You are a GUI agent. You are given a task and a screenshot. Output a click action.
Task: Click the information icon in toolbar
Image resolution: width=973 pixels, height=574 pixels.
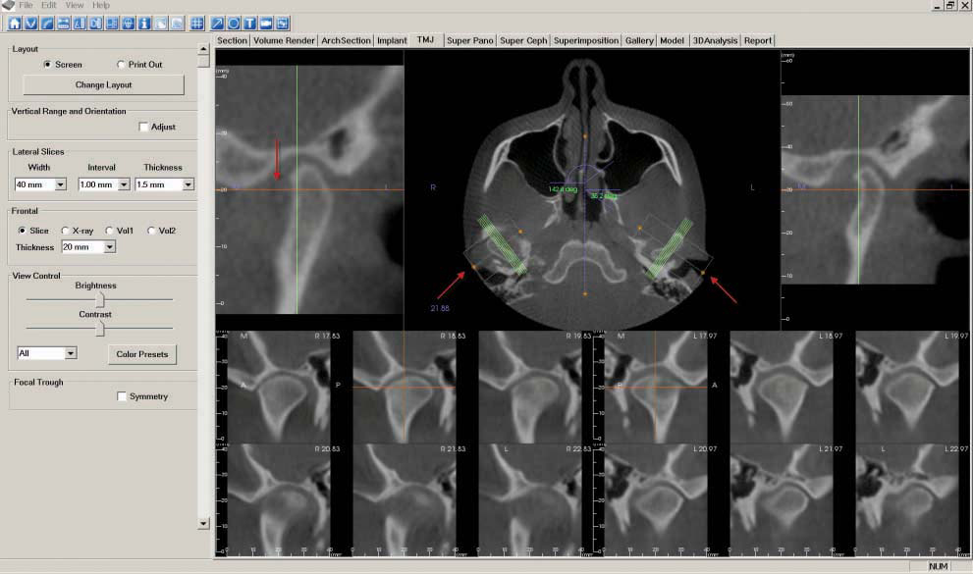pos(144,23)
